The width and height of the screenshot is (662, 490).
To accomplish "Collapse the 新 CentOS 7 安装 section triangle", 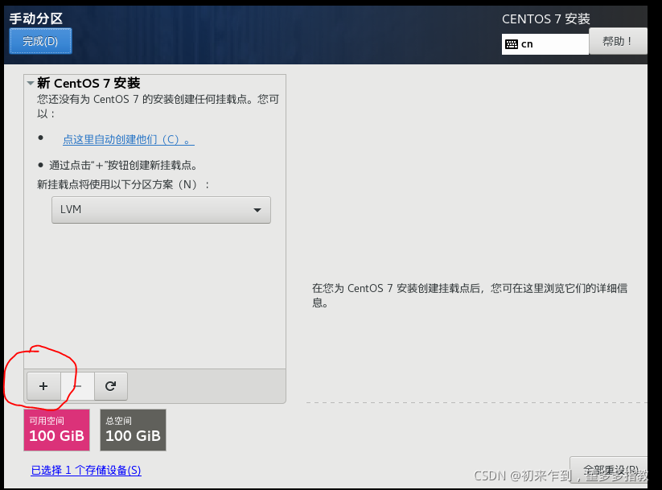I will pyautogui.click(x=31, y=83).
